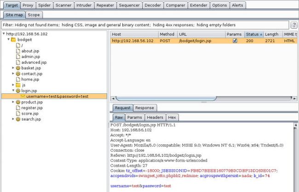Open the Scanner tab
299x192 pixels.
[63, 6]
